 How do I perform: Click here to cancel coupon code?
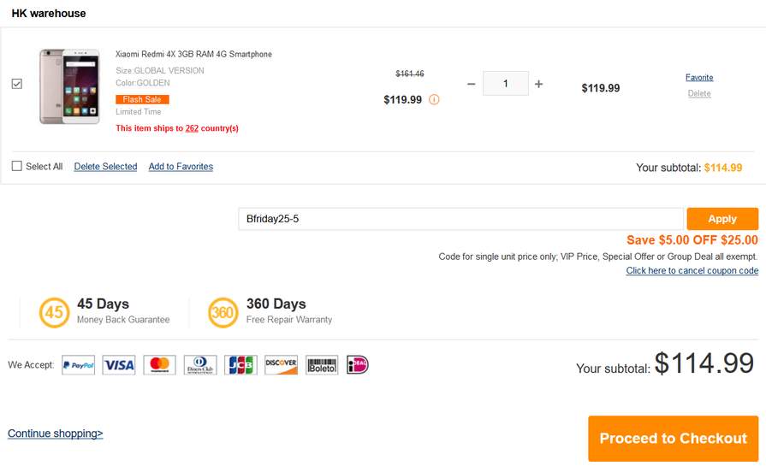692,270
